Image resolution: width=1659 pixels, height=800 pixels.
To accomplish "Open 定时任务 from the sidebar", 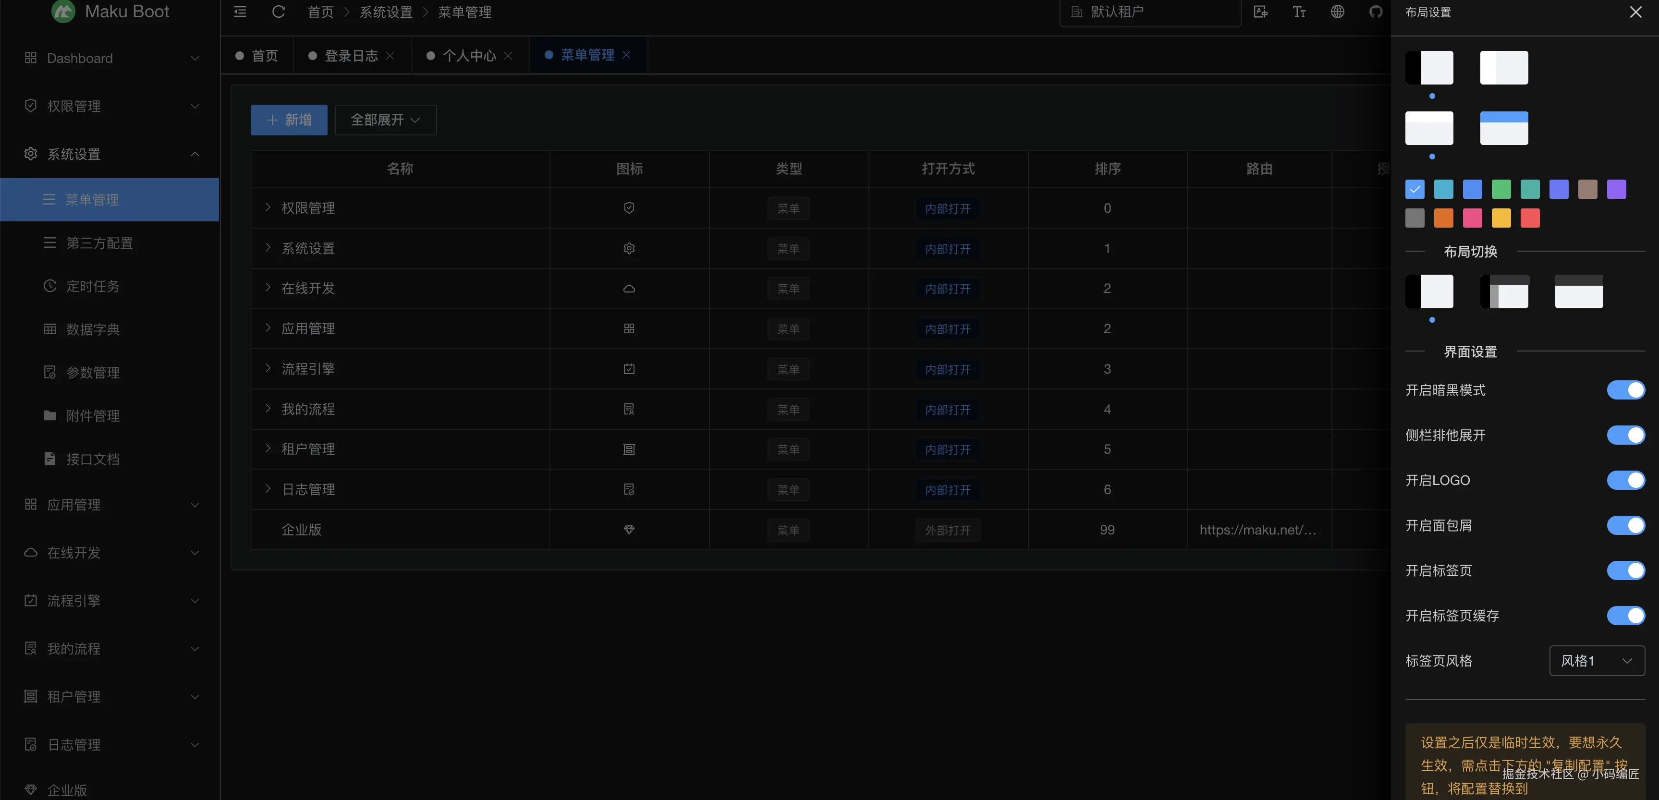I will pyautogui.click(x=92, y=286).
